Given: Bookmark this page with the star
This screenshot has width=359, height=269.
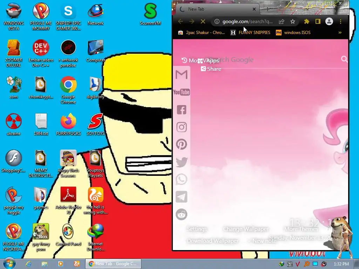Looking at the screenshot, I should tap(293, 21).
